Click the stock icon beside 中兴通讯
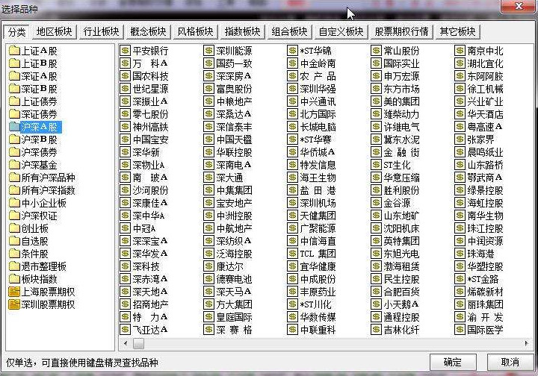Screen dimensions: 538x376 click(292, 101)
